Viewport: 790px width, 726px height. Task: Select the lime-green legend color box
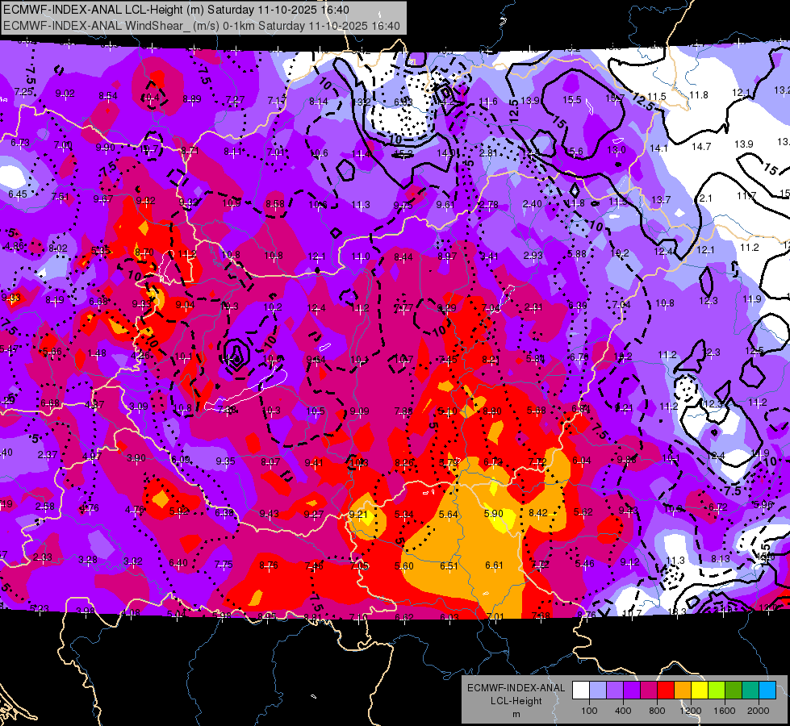[x=717, y=690]
